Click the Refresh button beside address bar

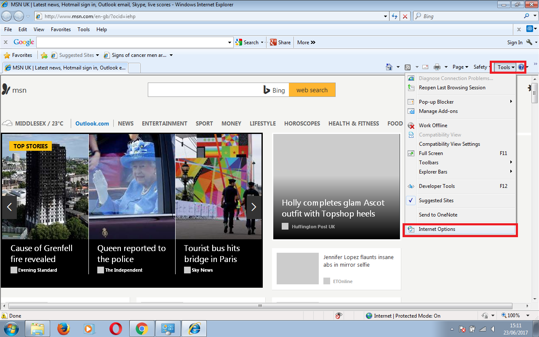(x=395, y=16)
